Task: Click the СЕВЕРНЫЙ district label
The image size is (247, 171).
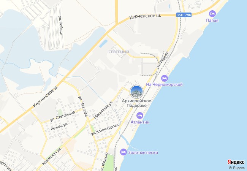Action: (x=119, y=52)
